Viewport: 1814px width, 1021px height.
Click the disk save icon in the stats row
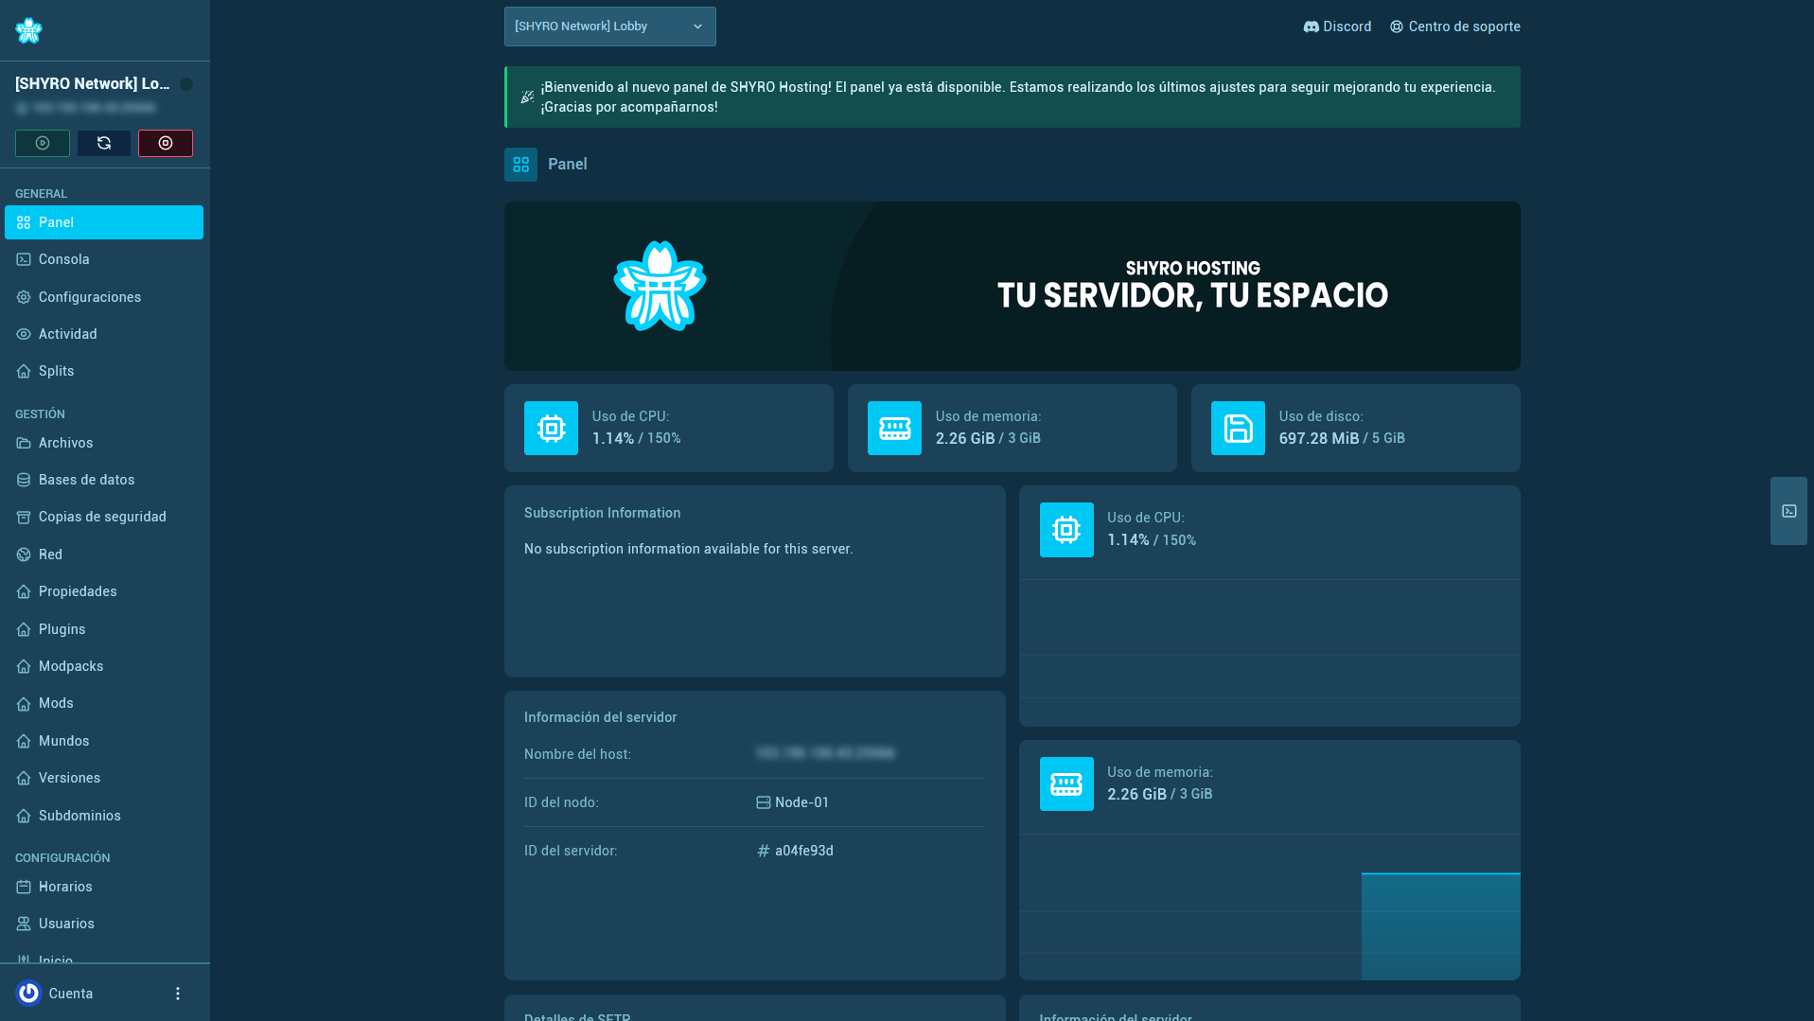(1238, 429)
